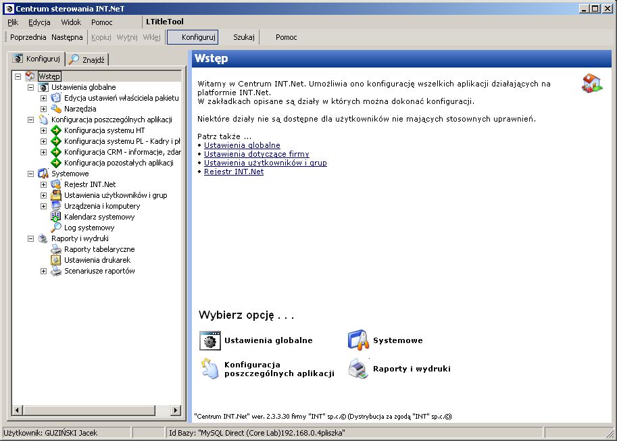
Task: Open the Ustawienia globalne link
Action: click(242, 145)
